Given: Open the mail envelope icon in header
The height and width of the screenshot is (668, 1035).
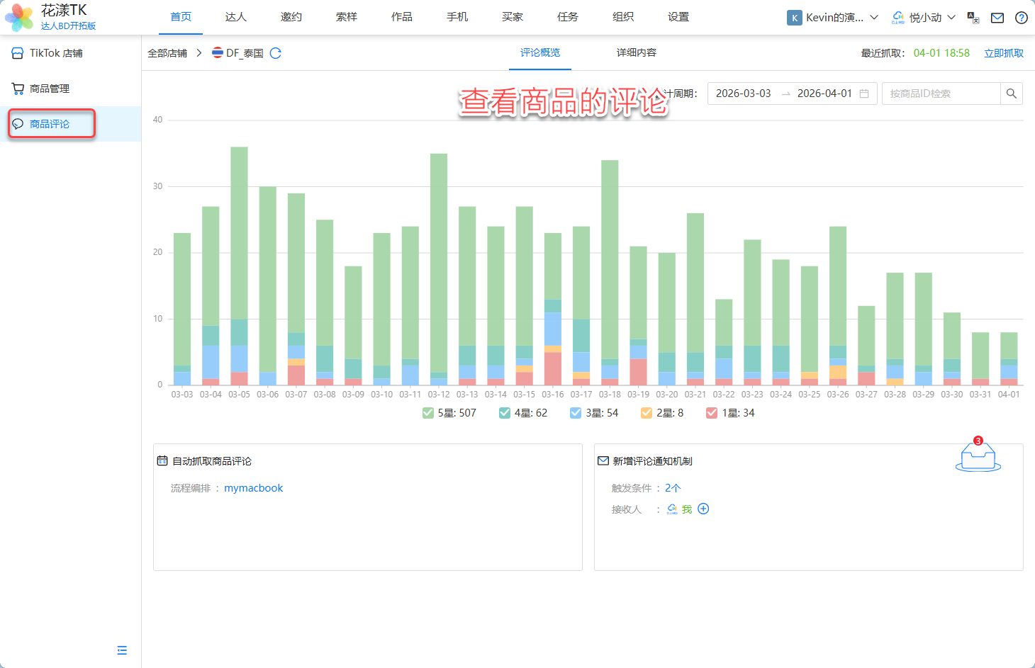Looking at the screenshot, I should coord(997,18).
